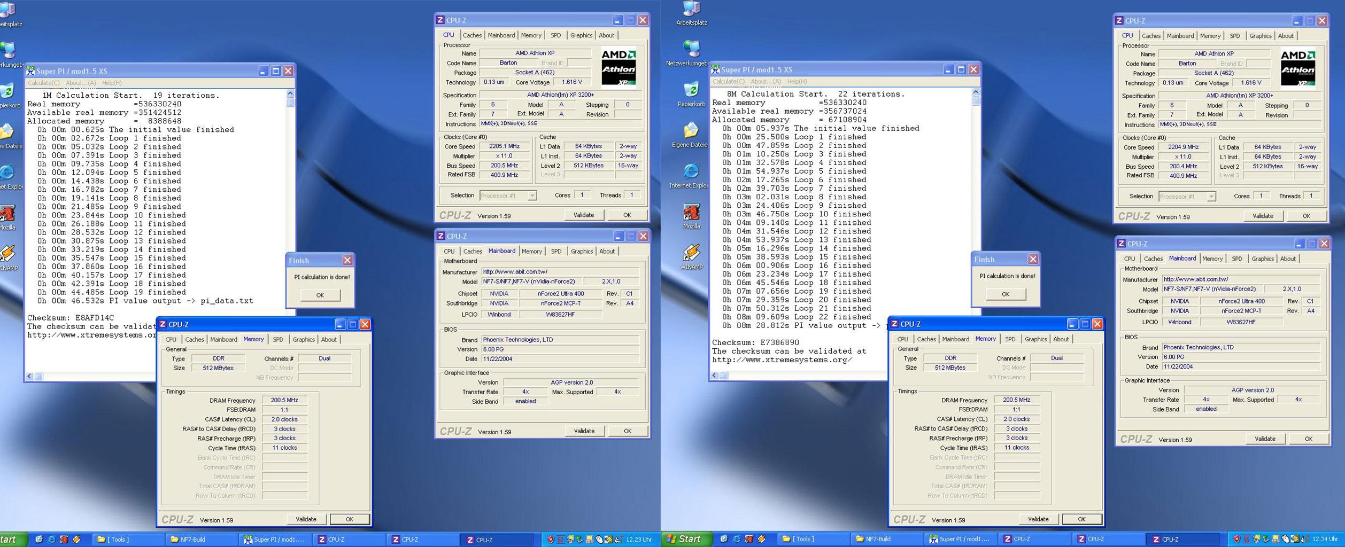This screenshot has height=547, width=1345.
Task: Open Arbeitsplatz icon on right desktop
Action: click(692, 9)
